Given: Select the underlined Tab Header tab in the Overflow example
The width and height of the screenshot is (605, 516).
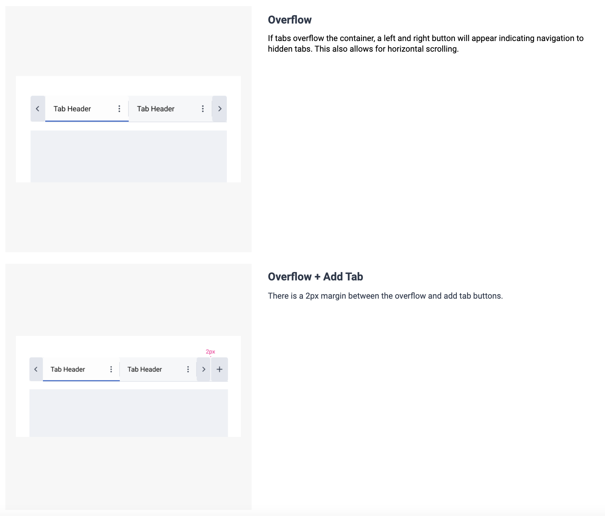Looking at the screenshot, I should [87, 109].
